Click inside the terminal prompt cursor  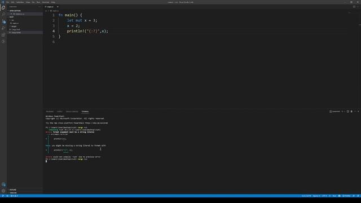[46, 161]
